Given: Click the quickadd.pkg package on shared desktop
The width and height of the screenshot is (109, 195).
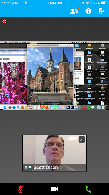Looking at the screenshot, I should tap(90, 46).
